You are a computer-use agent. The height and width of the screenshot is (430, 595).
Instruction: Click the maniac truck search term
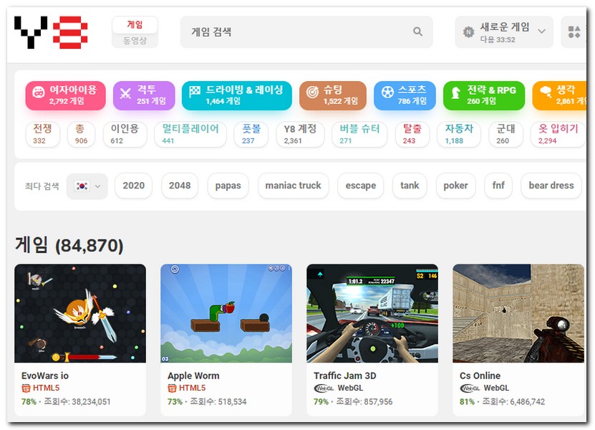293,186
